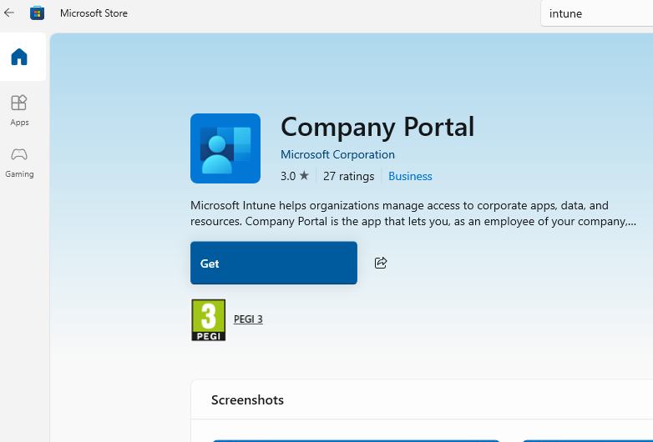653x442 pixels.
Task: Open the Home section in sidebar
Action: [19, 58]
